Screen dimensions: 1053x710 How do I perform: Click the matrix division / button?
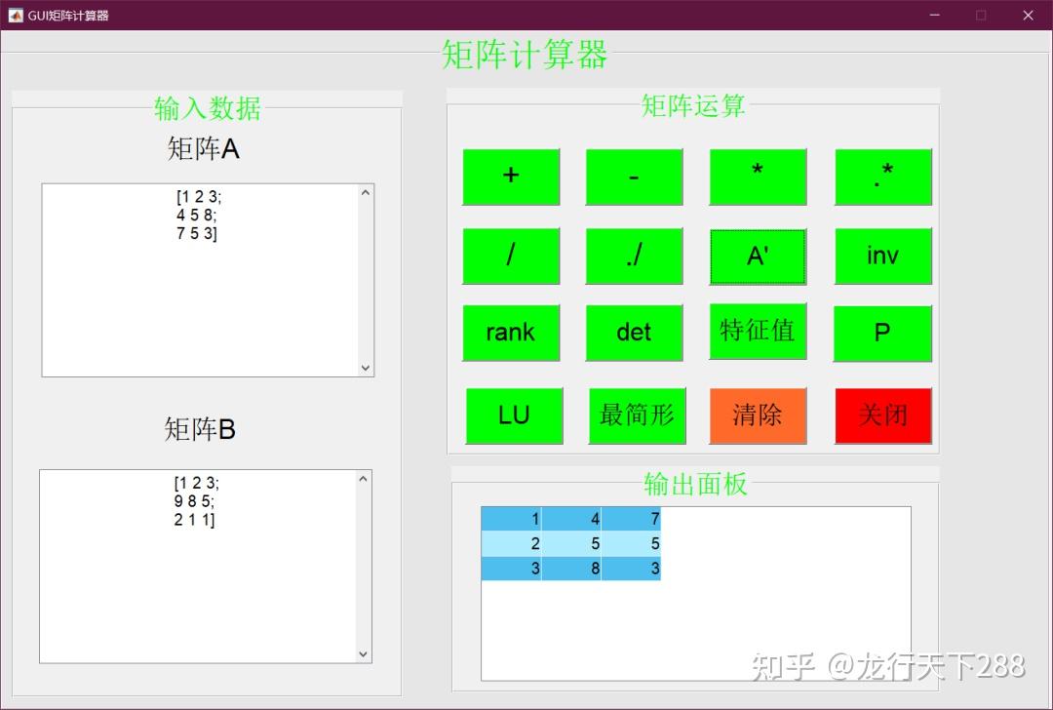(x=511, y=256)
